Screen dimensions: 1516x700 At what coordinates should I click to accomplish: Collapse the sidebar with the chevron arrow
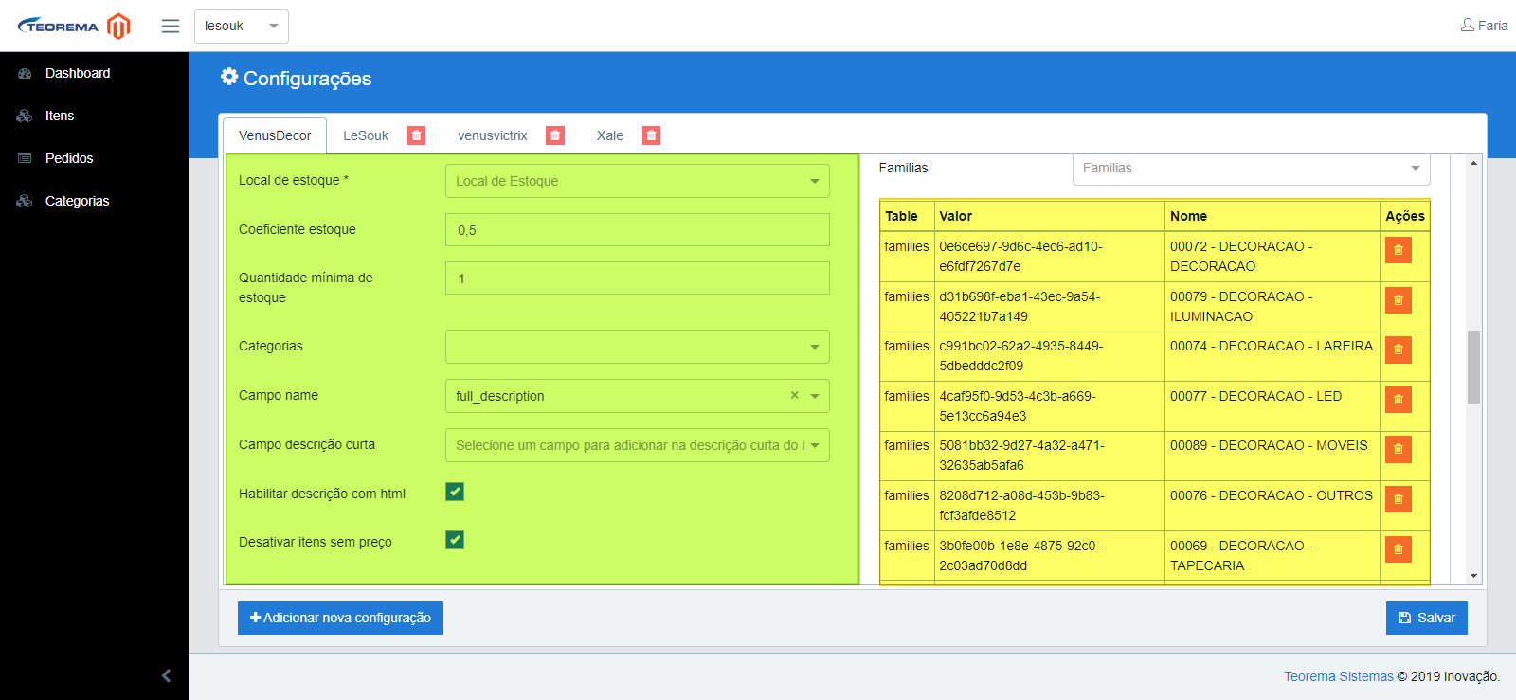click(167, 675)
